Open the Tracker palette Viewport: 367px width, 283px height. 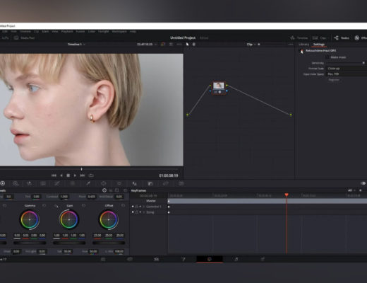tap(119, 183)
